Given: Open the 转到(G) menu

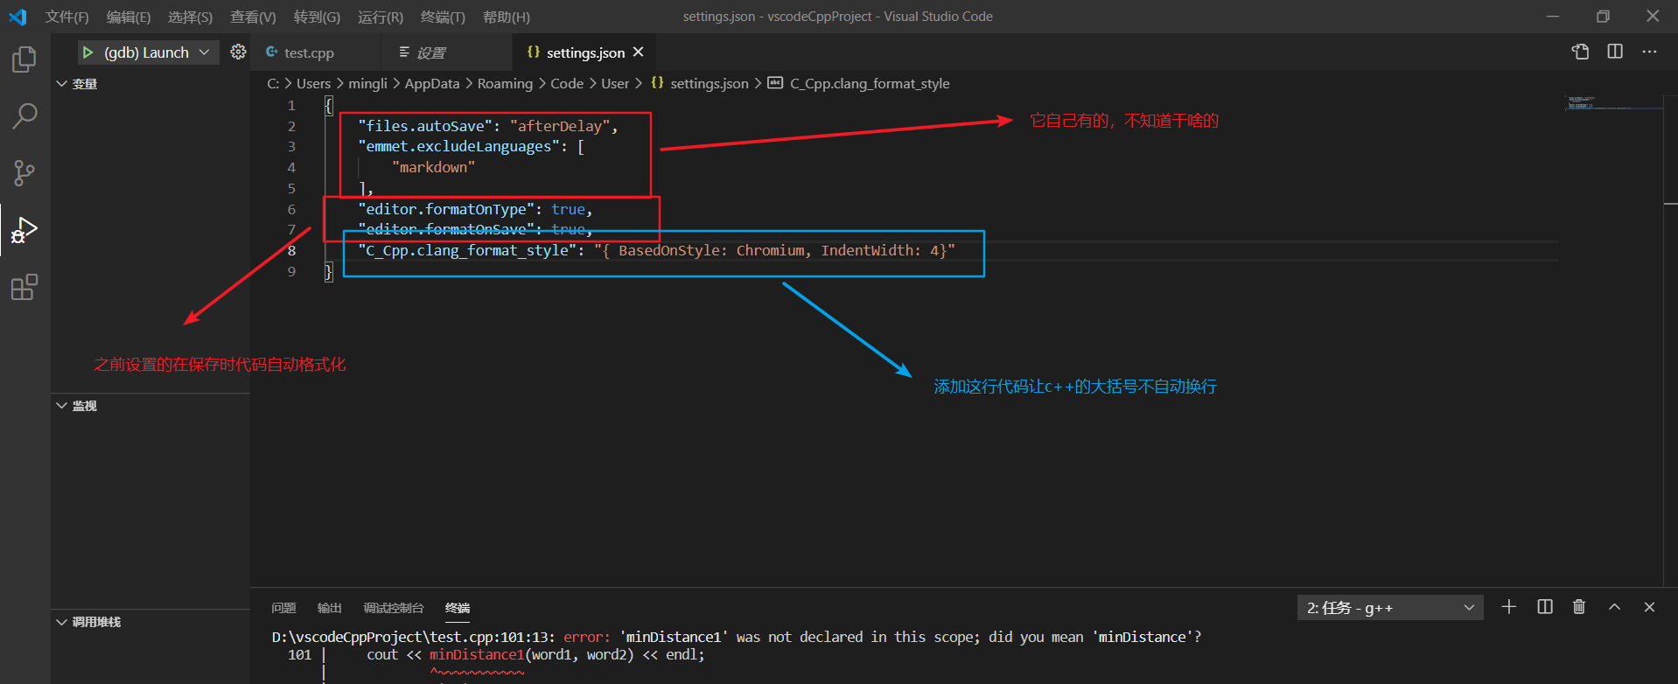Looking at the screenshot, I should (x=317, y=17).
